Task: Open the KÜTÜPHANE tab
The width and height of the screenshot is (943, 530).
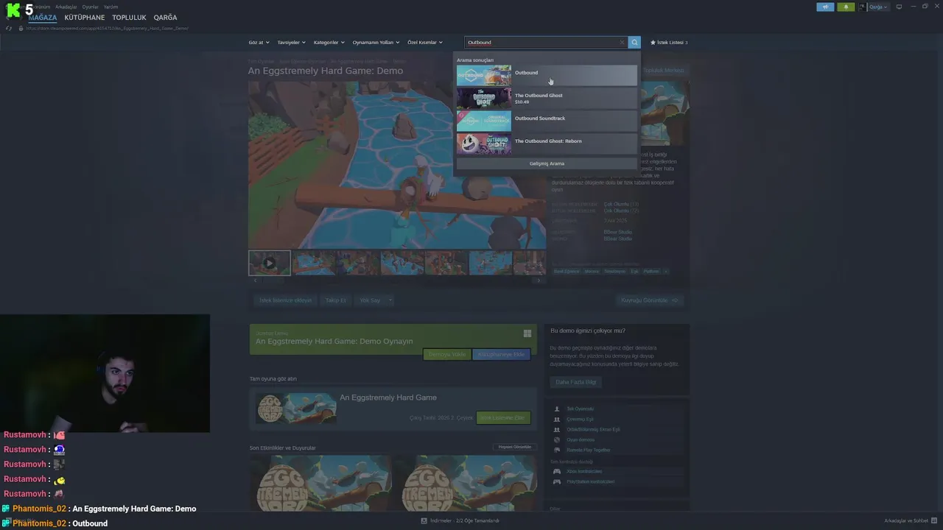Action: [85, 18]
